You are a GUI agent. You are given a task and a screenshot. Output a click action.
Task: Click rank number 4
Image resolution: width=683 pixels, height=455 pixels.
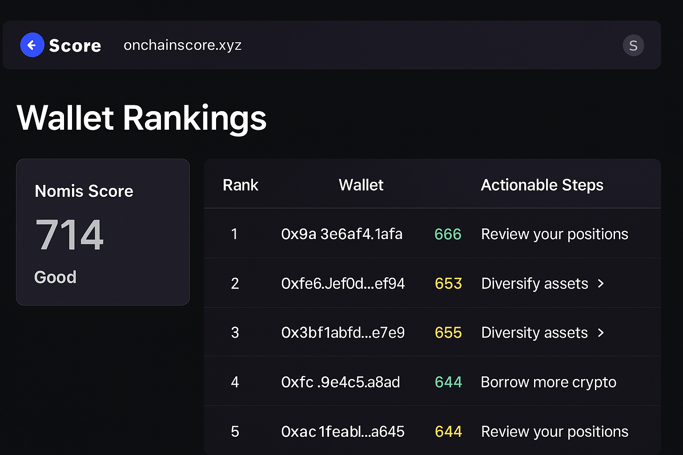tap(235, 382)
